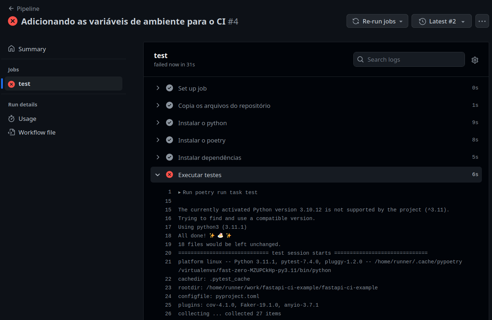Screen dimensions: 492x320
Task: Open the Summary page
Action: coord(32,49)
